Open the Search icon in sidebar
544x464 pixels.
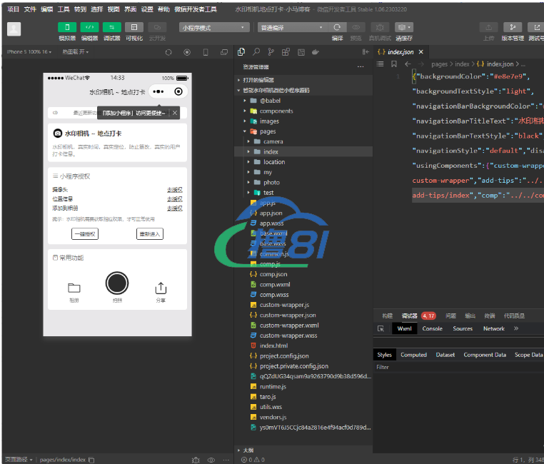tap(256, 52)
